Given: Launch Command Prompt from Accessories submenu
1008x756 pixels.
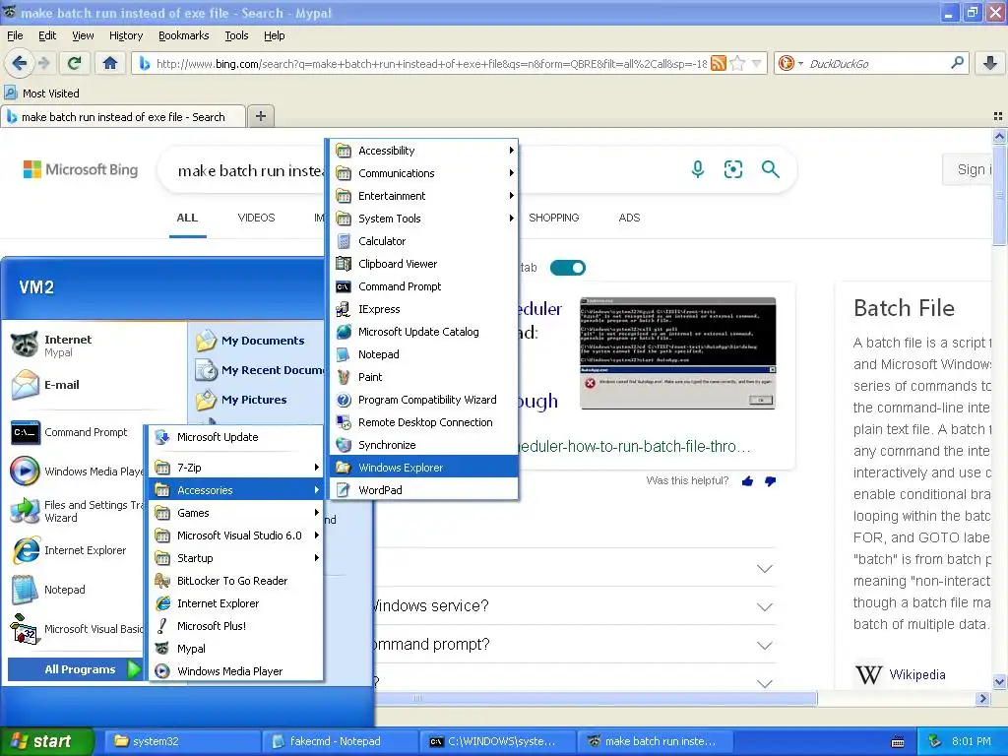Looking at the screenshot, I should [x=423, y=286].
